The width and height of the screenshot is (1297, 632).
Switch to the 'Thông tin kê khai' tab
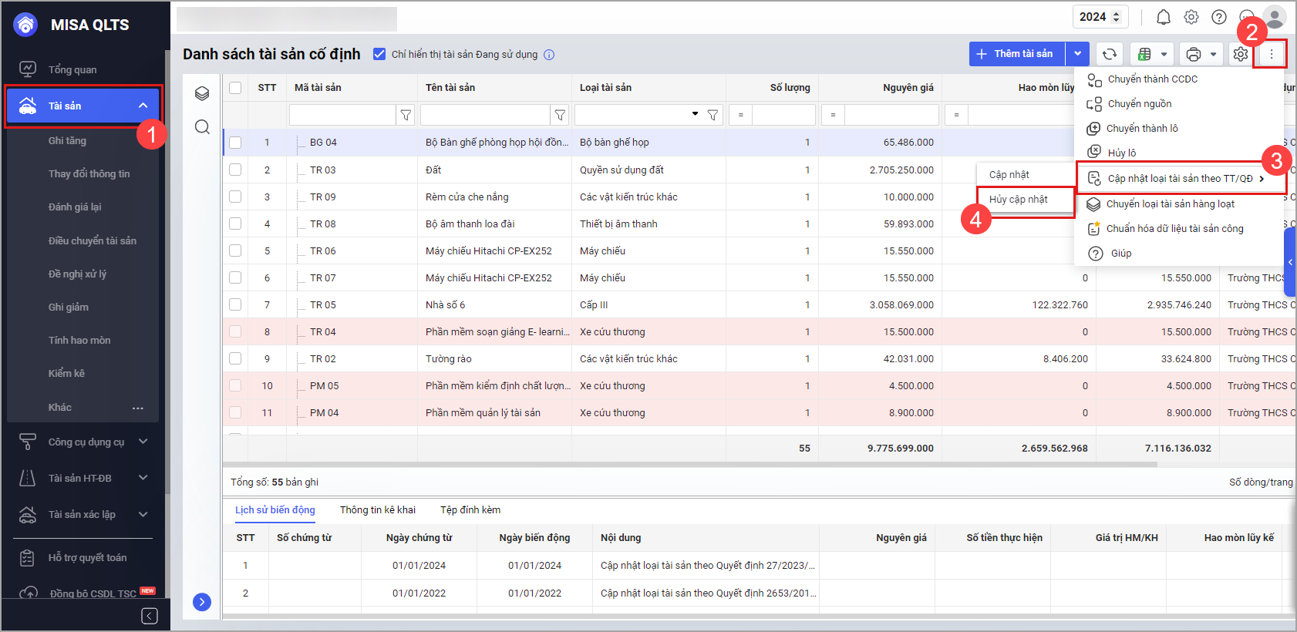point(378,510)
